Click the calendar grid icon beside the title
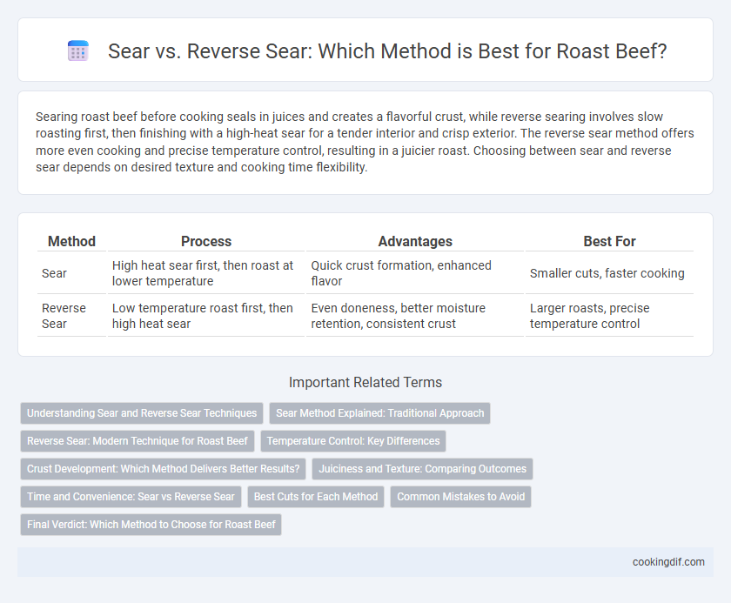 [x=77, y=50]
